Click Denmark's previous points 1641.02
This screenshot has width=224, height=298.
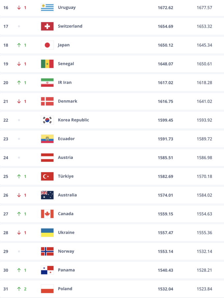pyautogui.click(x=204, y=101)
